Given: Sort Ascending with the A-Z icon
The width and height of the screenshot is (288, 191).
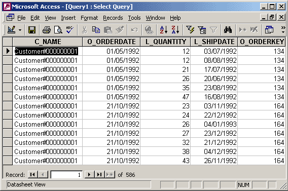Looking at the screenshot, I should [x=163, y=30].
